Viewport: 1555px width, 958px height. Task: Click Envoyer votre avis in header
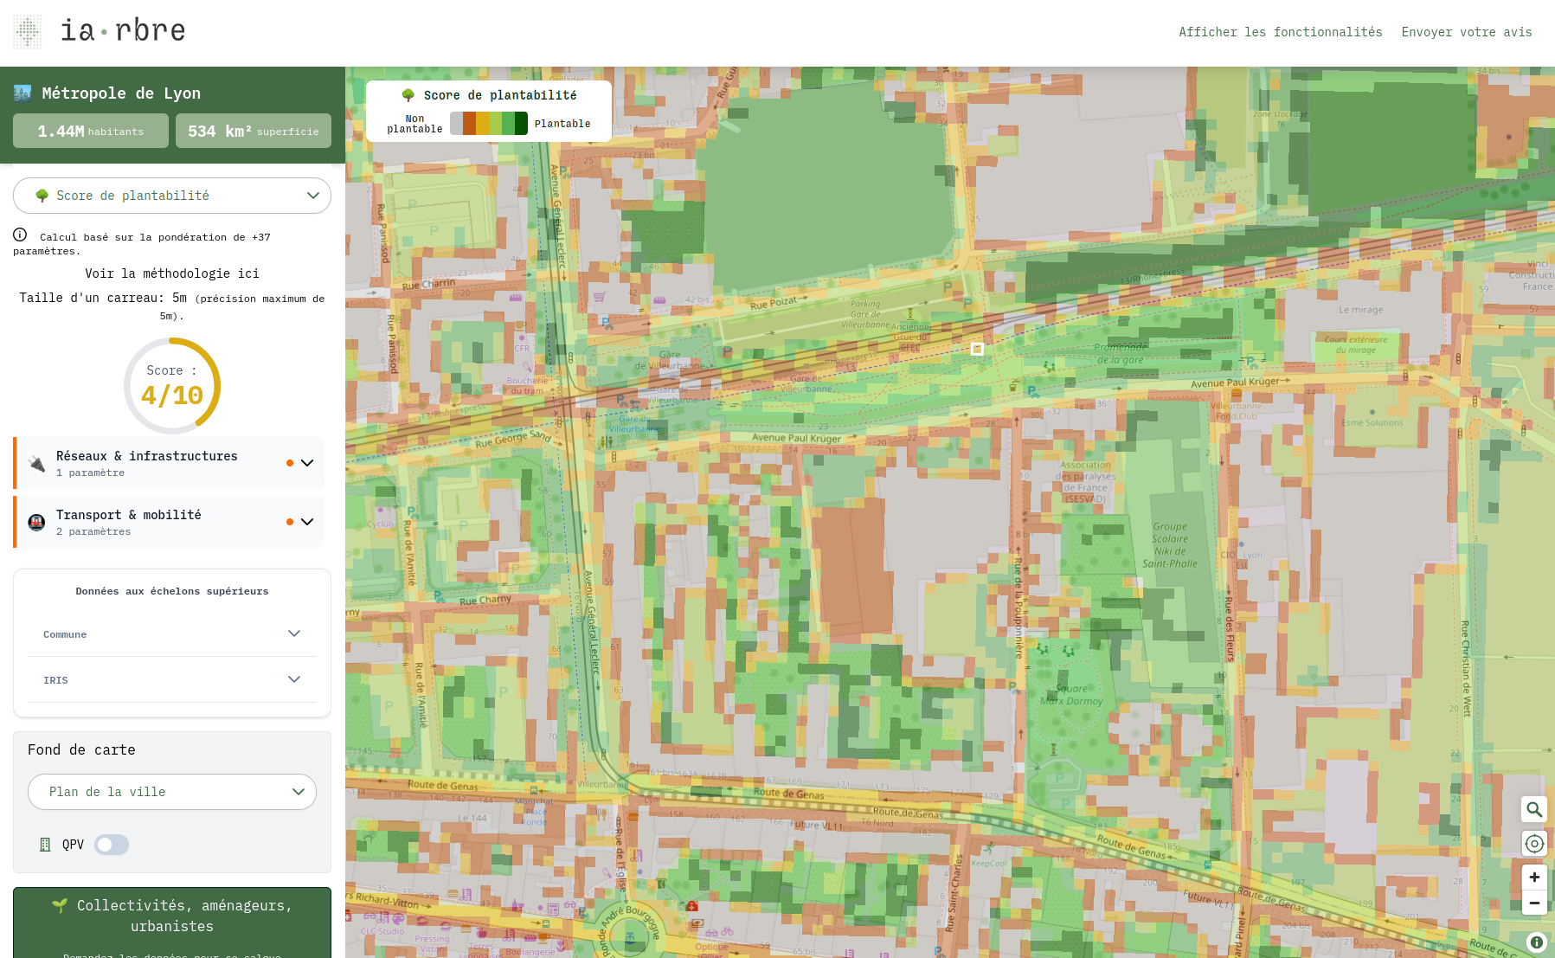pos(1466,32)
